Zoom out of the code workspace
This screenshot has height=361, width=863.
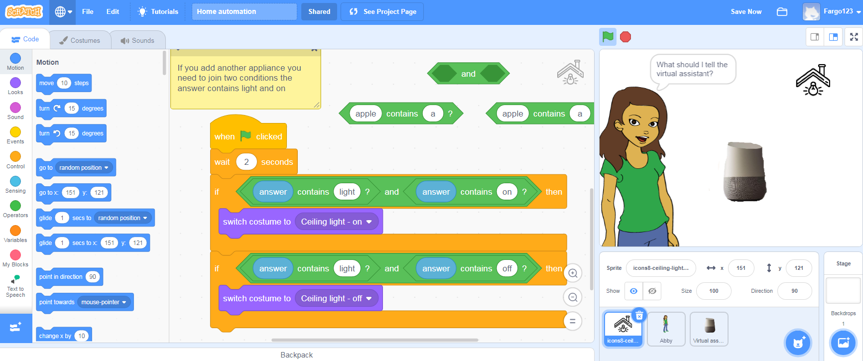[x=573, y=297]
